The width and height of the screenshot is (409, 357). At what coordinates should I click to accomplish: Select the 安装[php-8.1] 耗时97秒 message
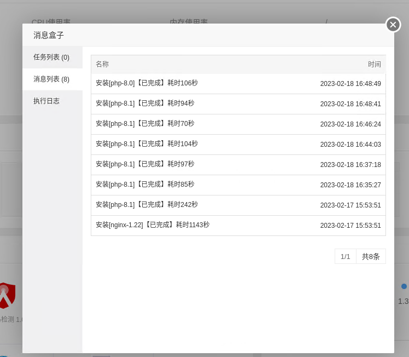(x=238, y=165)
